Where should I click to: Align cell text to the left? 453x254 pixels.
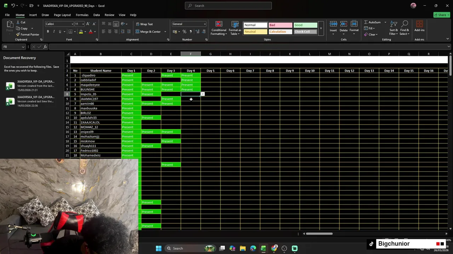tap(103, 31)
